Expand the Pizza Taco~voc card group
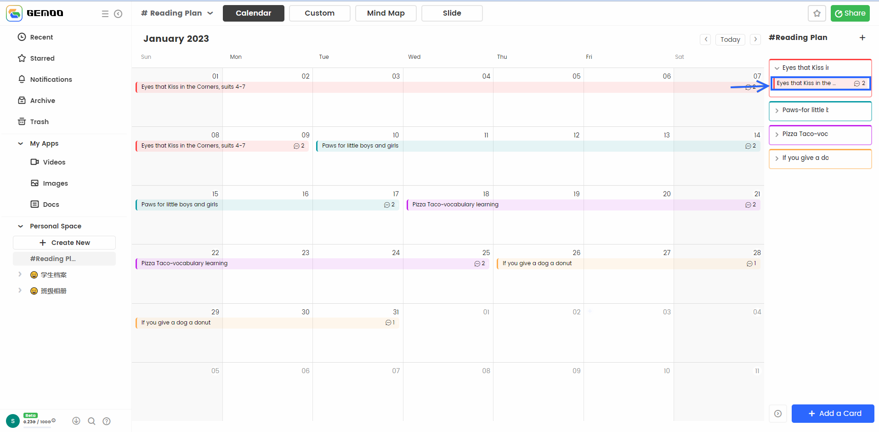 click(x=777, y=134)
